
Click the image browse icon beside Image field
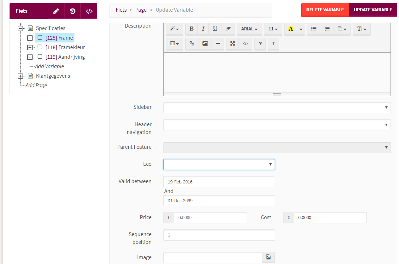(268, 257)
